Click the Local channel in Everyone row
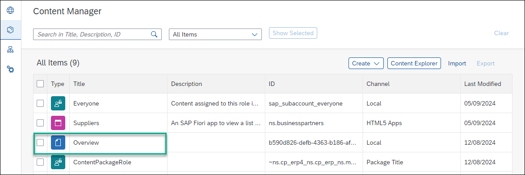Image resolution: width=525 pixels, height=175 pixels. [x=374, y=103]
